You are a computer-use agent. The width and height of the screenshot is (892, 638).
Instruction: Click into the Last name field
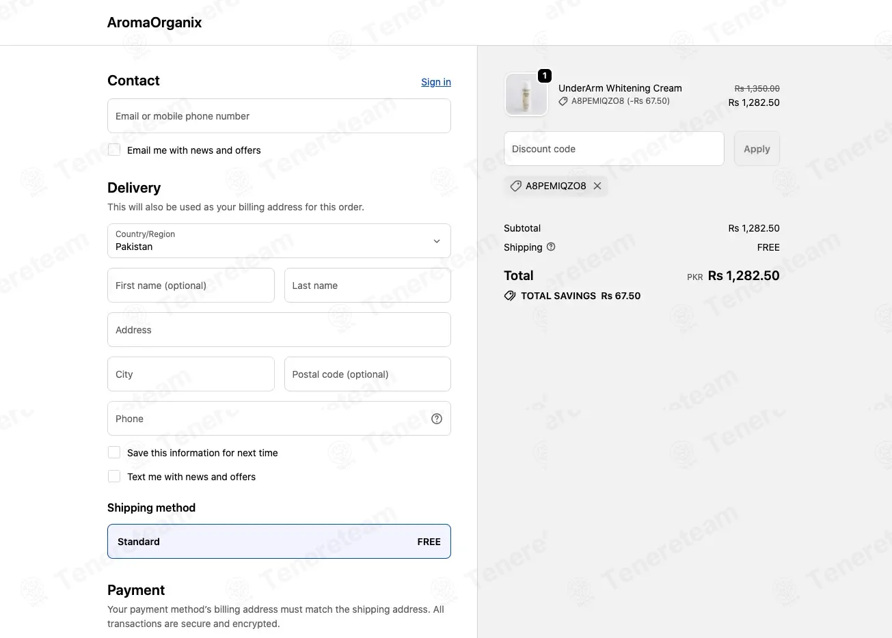tap(368, 285)
